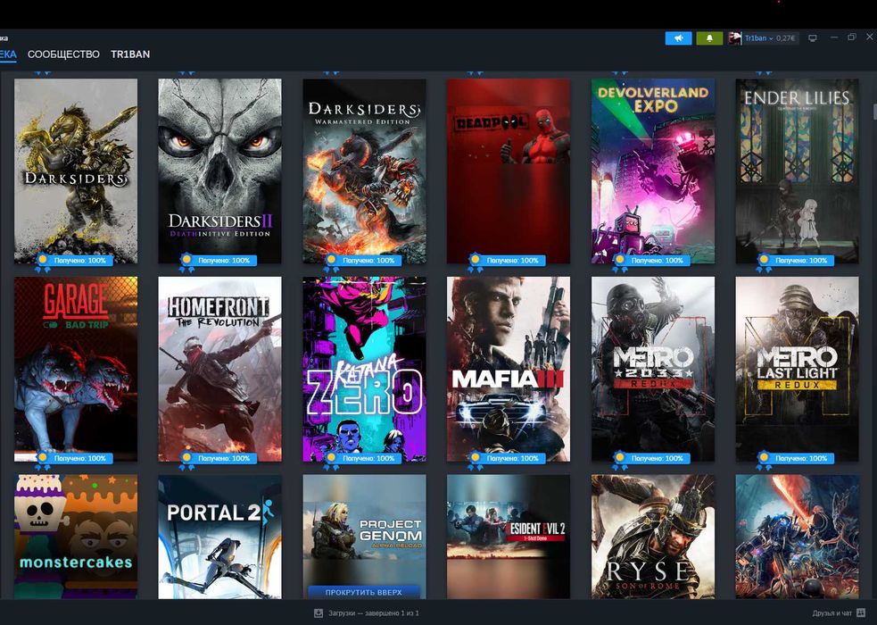Open the monstercakes game cover
Screen dimensions: 877x625
click(76, 537)
